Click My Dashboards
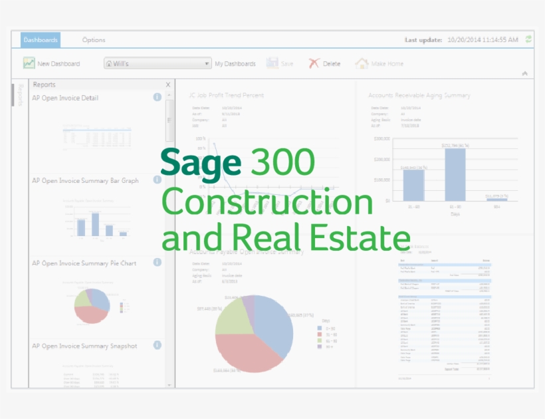 [x=236, y=63]
